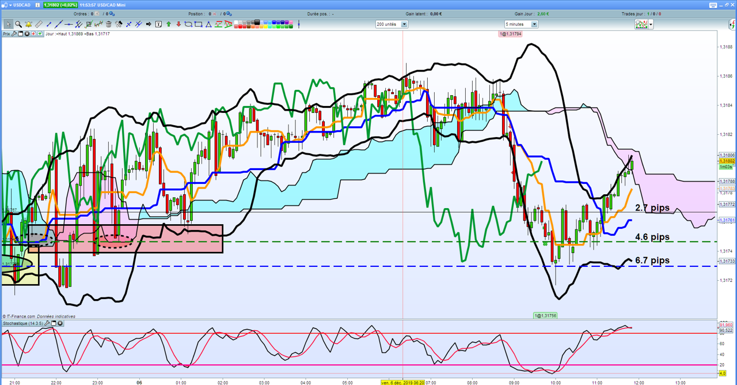Screen dimensions: 737x385
Task: Close the Stochastique panel with X icon
Action: coord(60,323)
